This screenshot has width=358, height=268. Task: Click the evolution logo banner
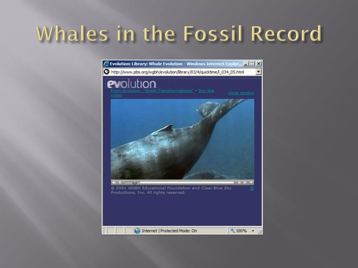[x=131, y=84]
